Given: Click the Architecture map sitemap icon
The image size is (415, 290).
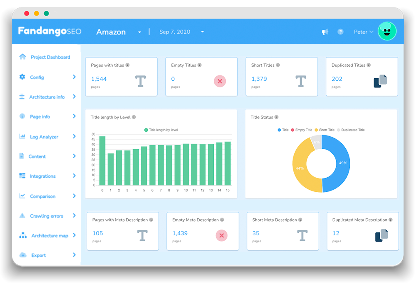Looking at the screenshot, I should [x=23, y=235].
